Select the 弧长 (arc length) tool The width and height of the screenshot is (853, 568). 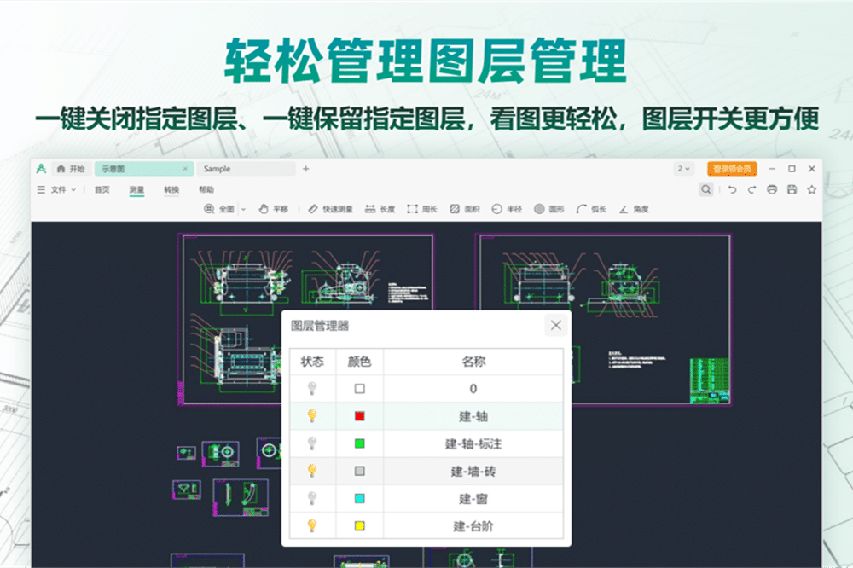[x=592, y=209]
